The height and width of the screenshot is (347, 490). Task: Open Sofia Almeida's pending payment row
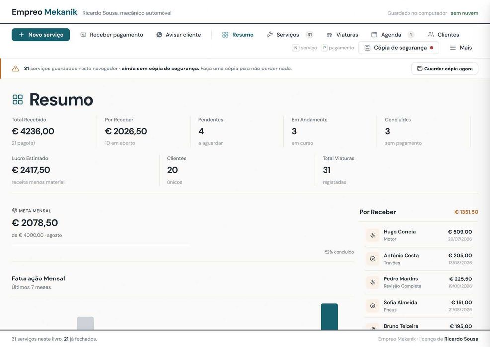point(419,306)
